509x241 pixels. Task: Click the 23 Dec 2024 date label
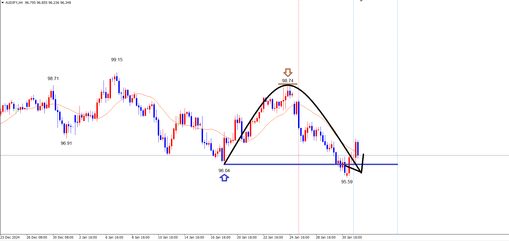[10, 237]
